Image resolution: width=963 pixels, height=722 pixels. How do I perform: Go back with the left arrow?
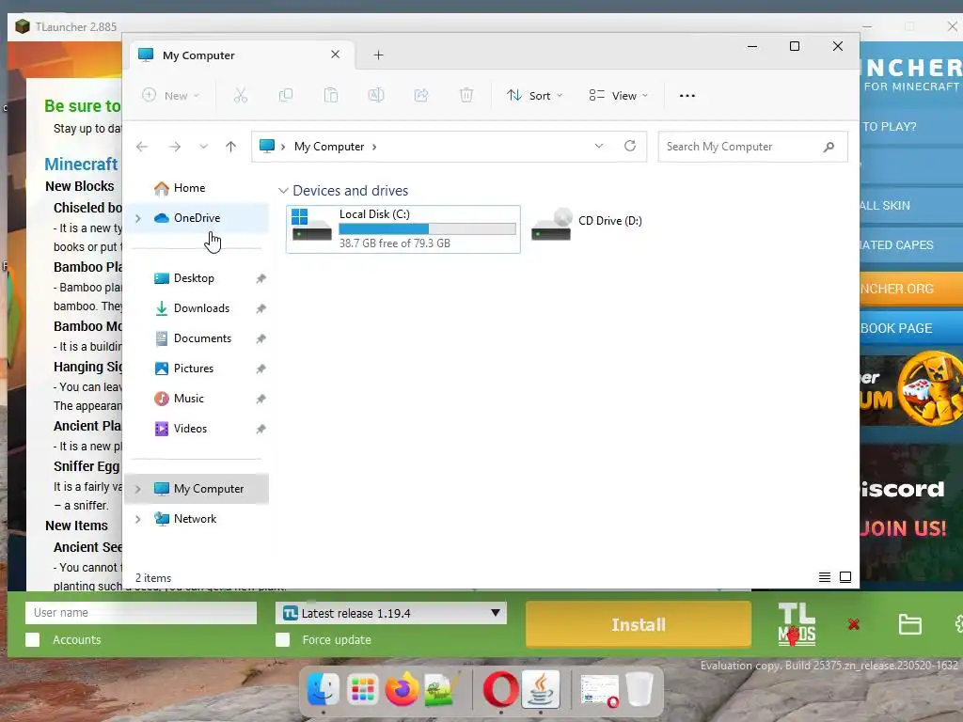tap(142, 147)
